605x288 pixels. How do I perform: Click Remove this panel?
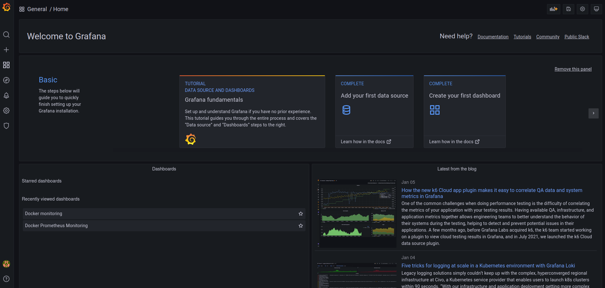point(573,69)
